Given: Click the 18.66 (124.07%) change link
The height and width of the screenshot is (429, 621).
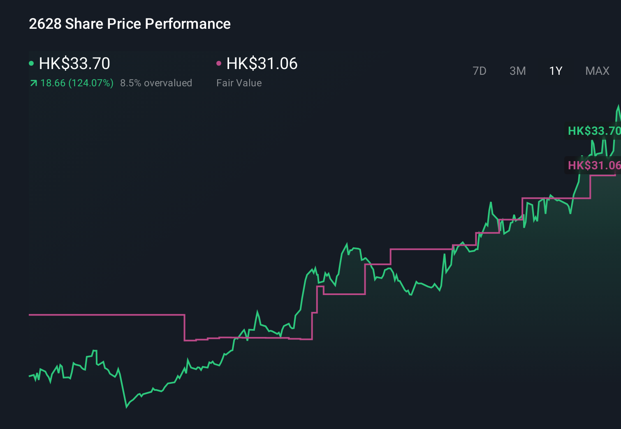Looking at the screenshot, I should point(76,83).
